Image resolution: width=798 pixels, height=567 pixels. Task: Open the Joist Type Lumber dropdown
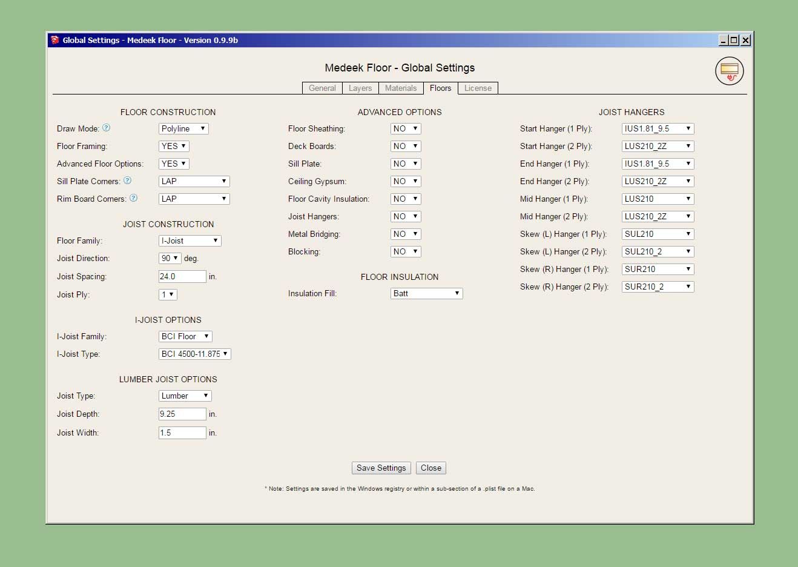click(185, 396)
